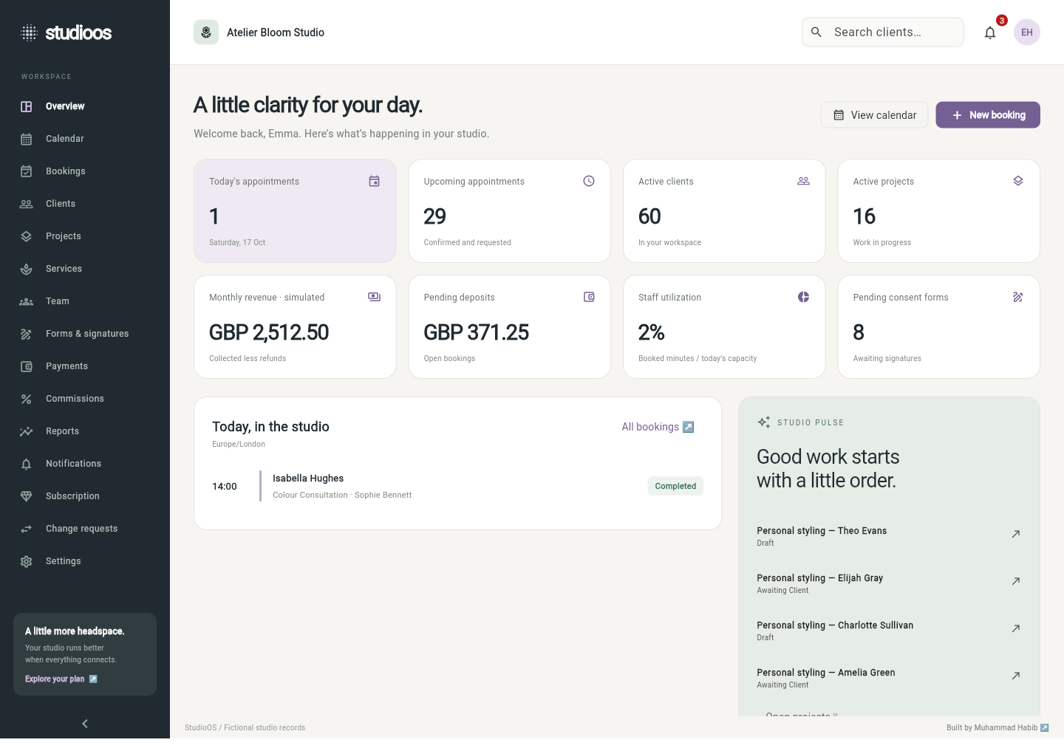Go to Settings in the sidebar
Image resolution: width=1064 pixels, height=751 pixels.
point(85,561)
